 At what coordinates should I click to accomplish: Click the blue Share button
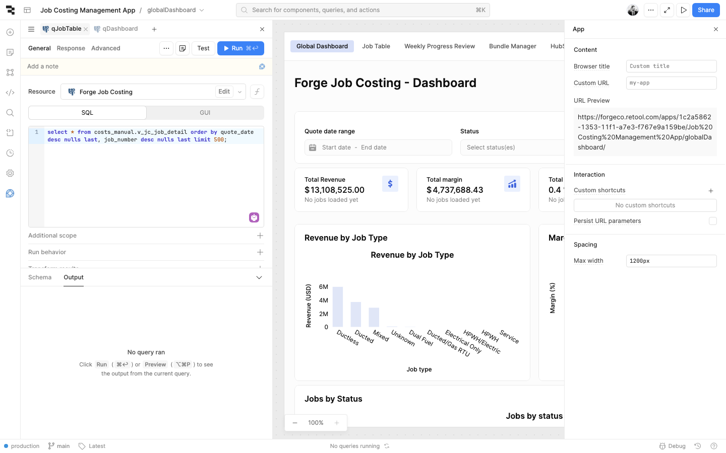coord(705,10)
